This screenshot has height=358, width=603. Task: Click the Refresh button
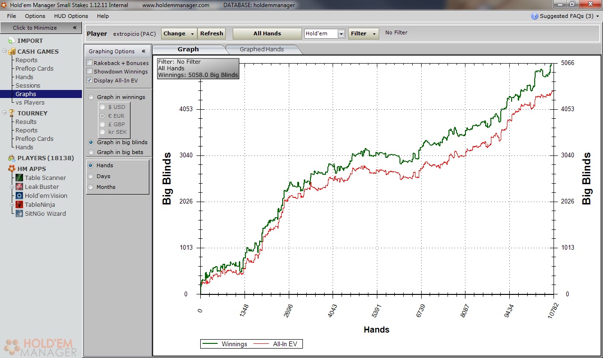tap(212, 33)
